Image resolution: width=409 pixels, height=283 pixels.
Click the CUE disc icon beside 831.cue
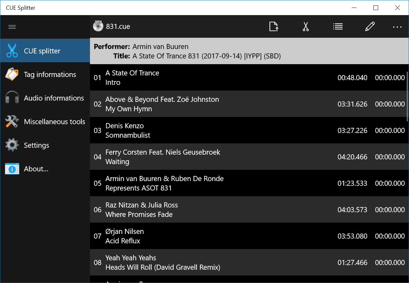(98, 26)
